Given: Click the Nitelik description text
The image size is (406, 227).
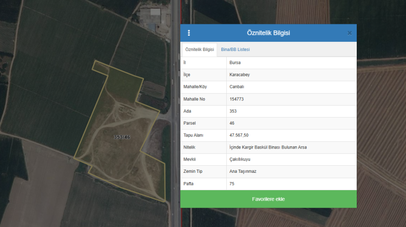Looking at the screenshot, I should pos(268,147).
